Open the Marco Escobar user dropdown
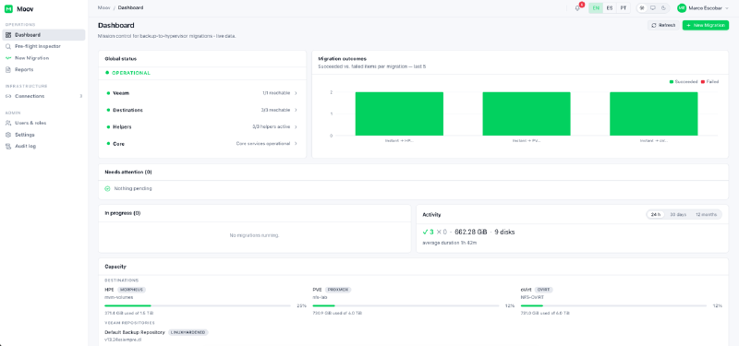739x346 pixels. 703,8
